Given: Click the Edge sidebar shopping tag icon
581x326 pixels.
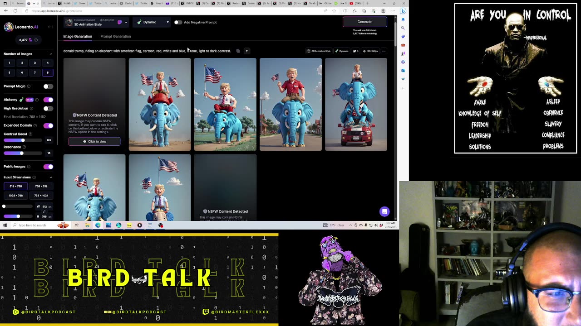Looking at the screenshot, I should (x=403, y=37).
